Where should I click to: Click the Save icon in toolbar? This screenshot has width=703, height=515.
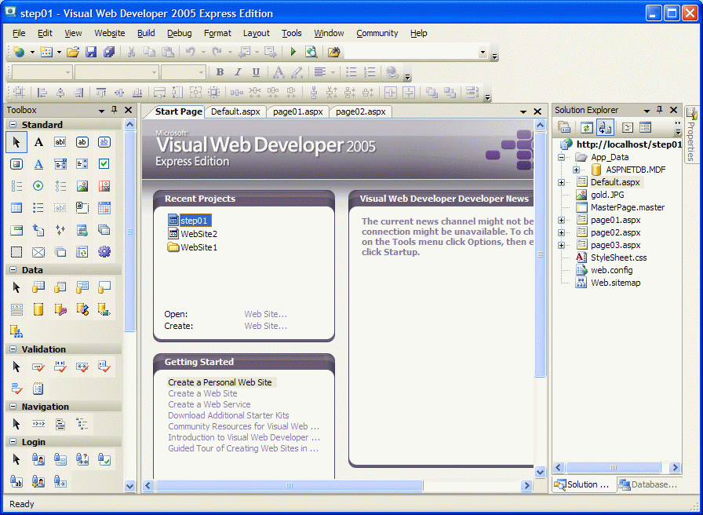91,52
